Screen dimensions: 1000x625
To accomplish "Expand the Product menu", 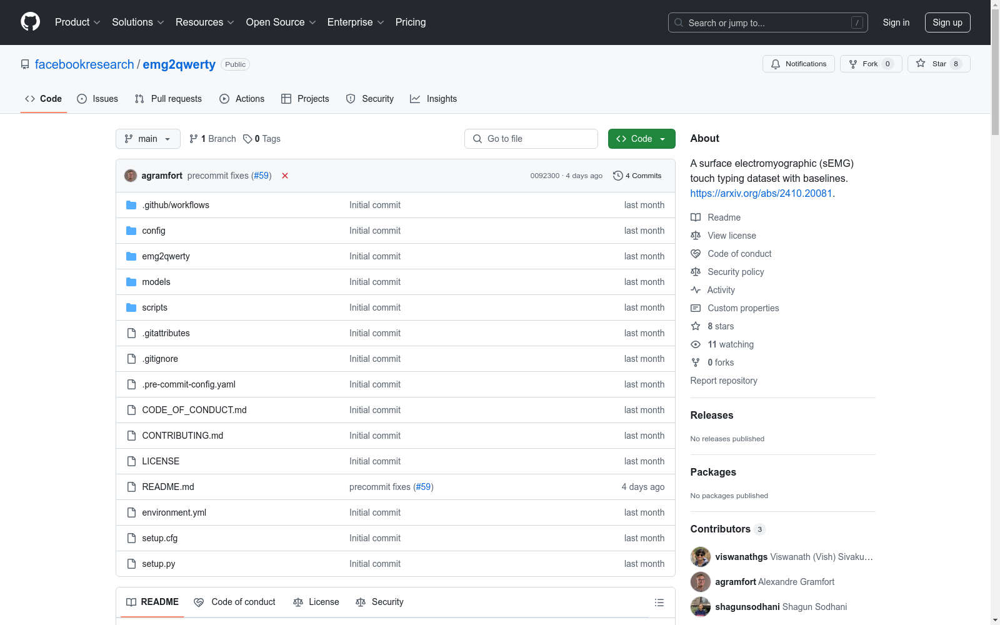I will 77,22.
